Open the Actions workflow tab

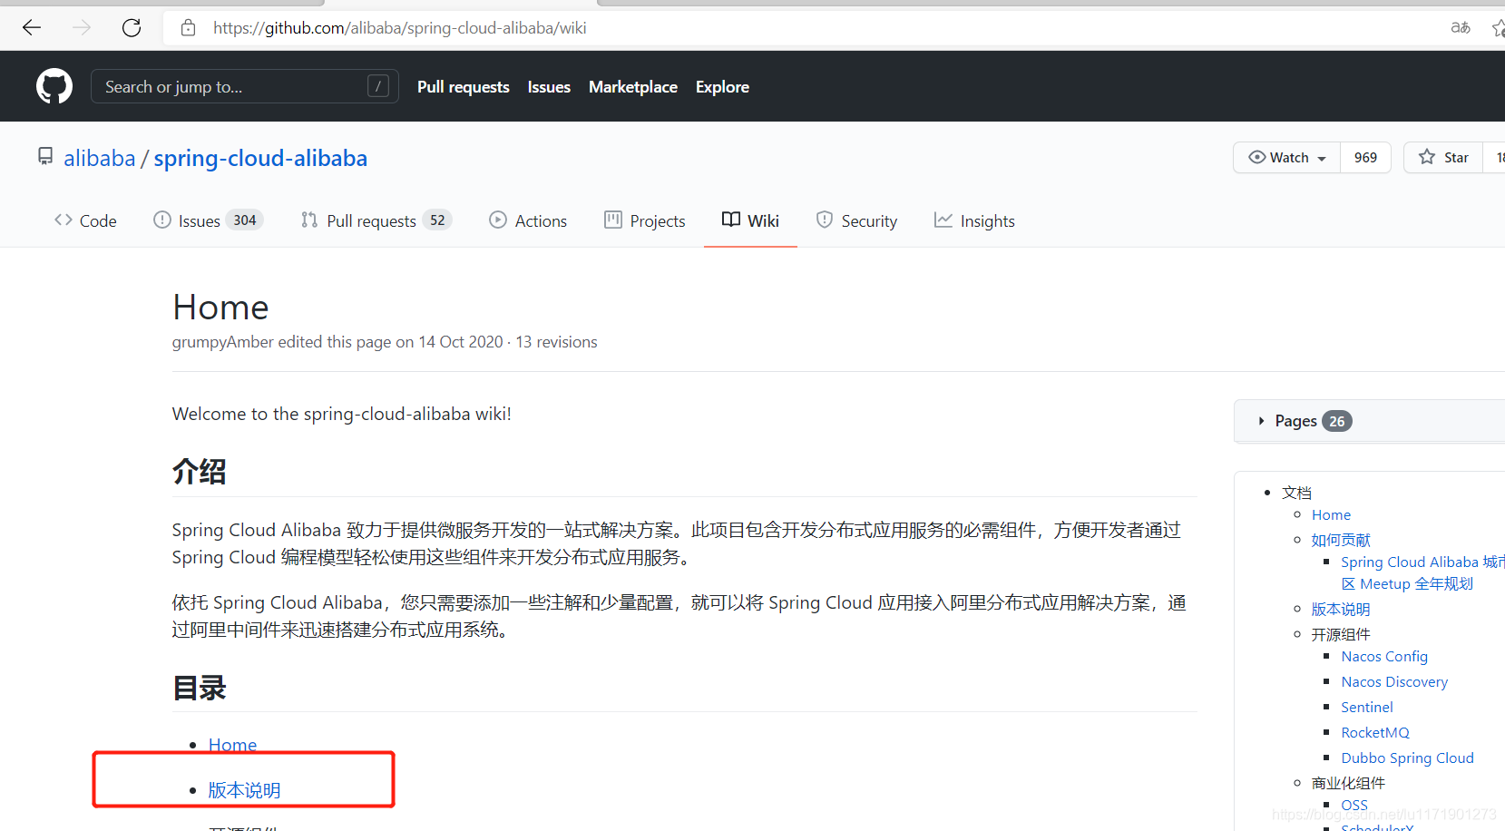tap(527, 220)
